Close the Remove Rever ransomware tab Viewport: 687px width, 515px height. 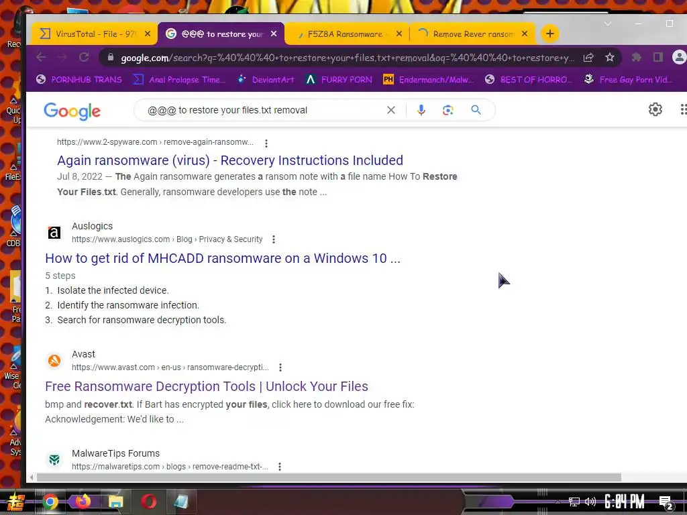point(525,34)
